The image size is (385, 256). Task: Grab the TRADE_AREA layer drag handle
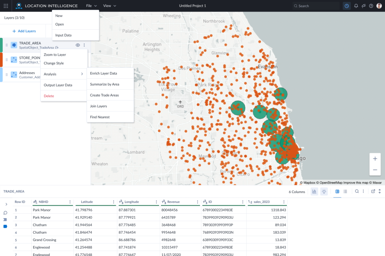pyautogui.click(x=7, y=45)
